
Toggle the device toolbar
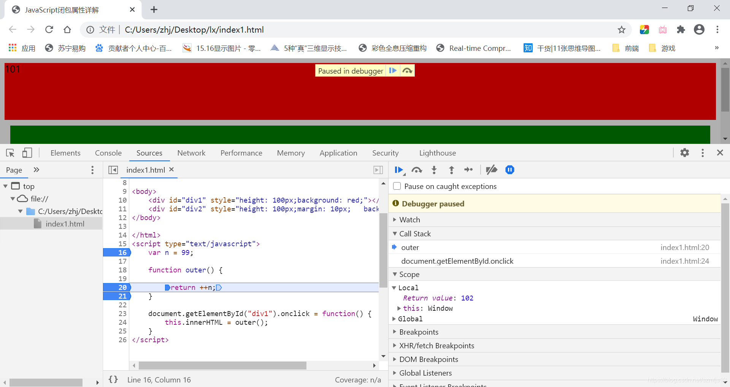[x=27, y=153]
